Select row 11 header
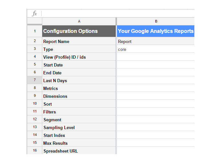Viewport: 221px width, 163px height. click(34, 111)
